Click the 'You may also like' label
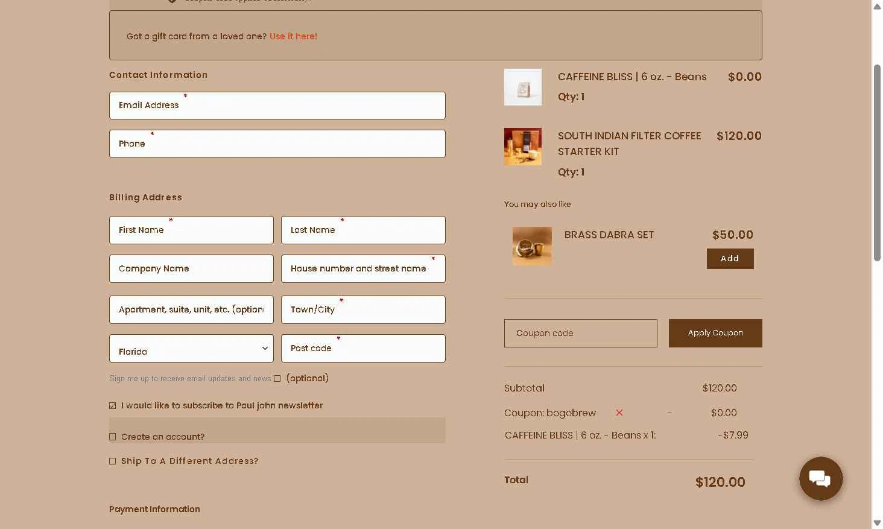 537,204
